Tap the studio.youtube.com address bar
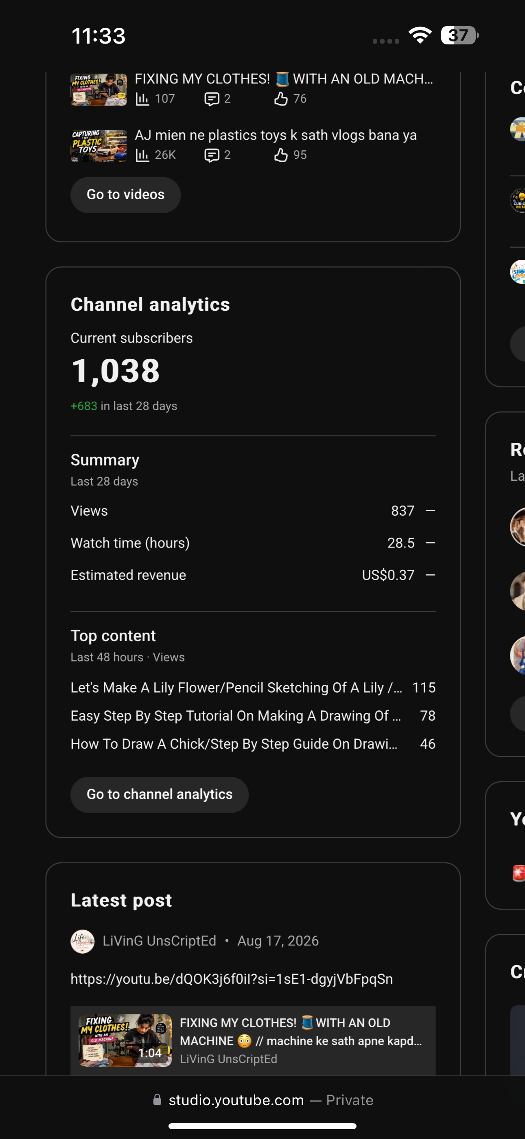 [x=262, y=1099]
